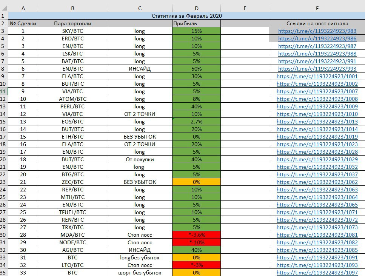Select column A header
365x276 pixels.
pyautogui.click(x=23, y=8)
